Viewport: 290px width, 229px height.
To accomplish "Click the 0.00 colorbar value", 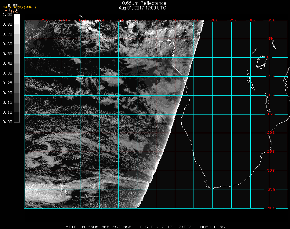I will pyautogui.click(x=7, y=122).
